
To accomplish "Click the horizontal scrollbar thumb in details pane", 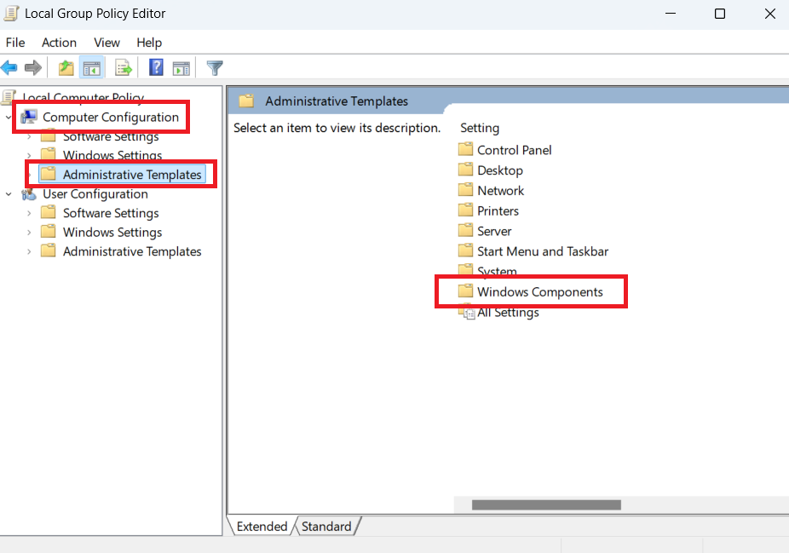I will click(546, 504).
